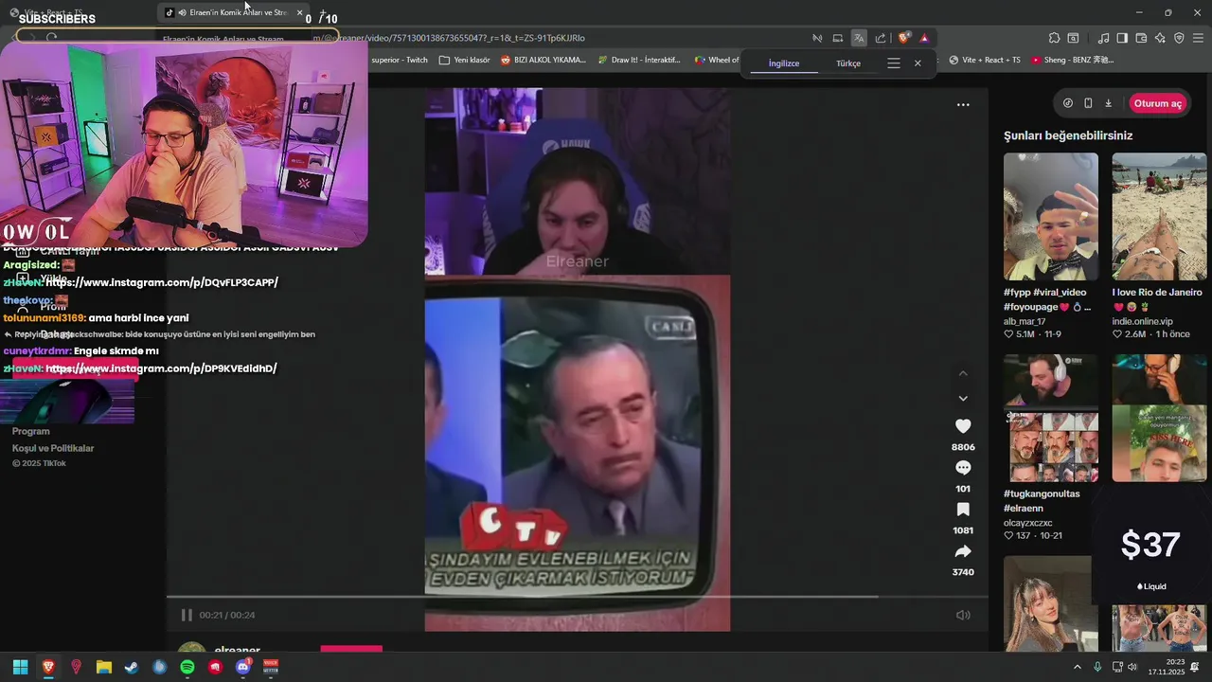
Task: Open Discord from the taskbar
Action: 242,667
